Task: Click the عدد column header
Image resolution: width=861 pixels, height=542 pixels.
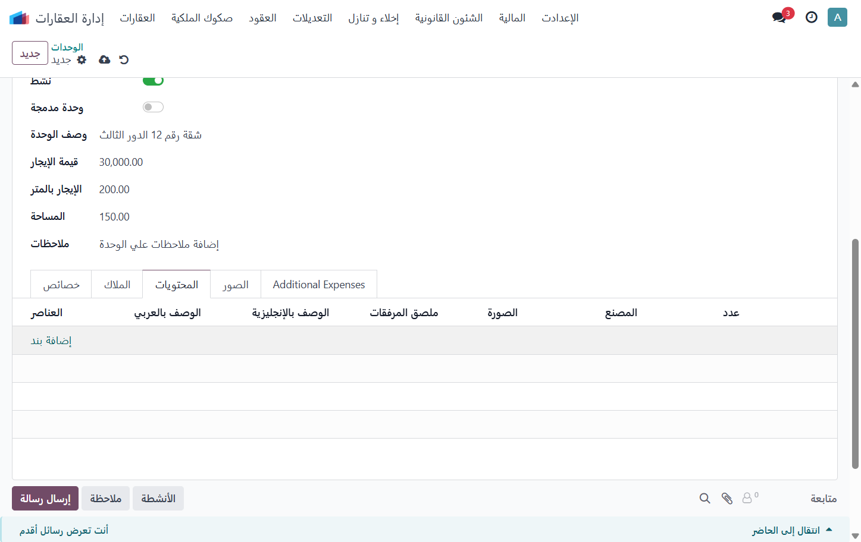Action: 731,313
